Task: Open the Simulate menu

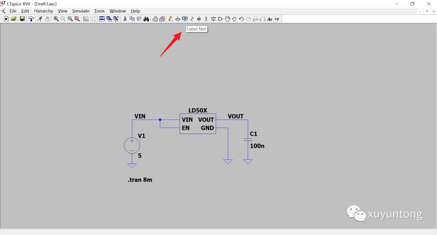Action: [81, 11]
